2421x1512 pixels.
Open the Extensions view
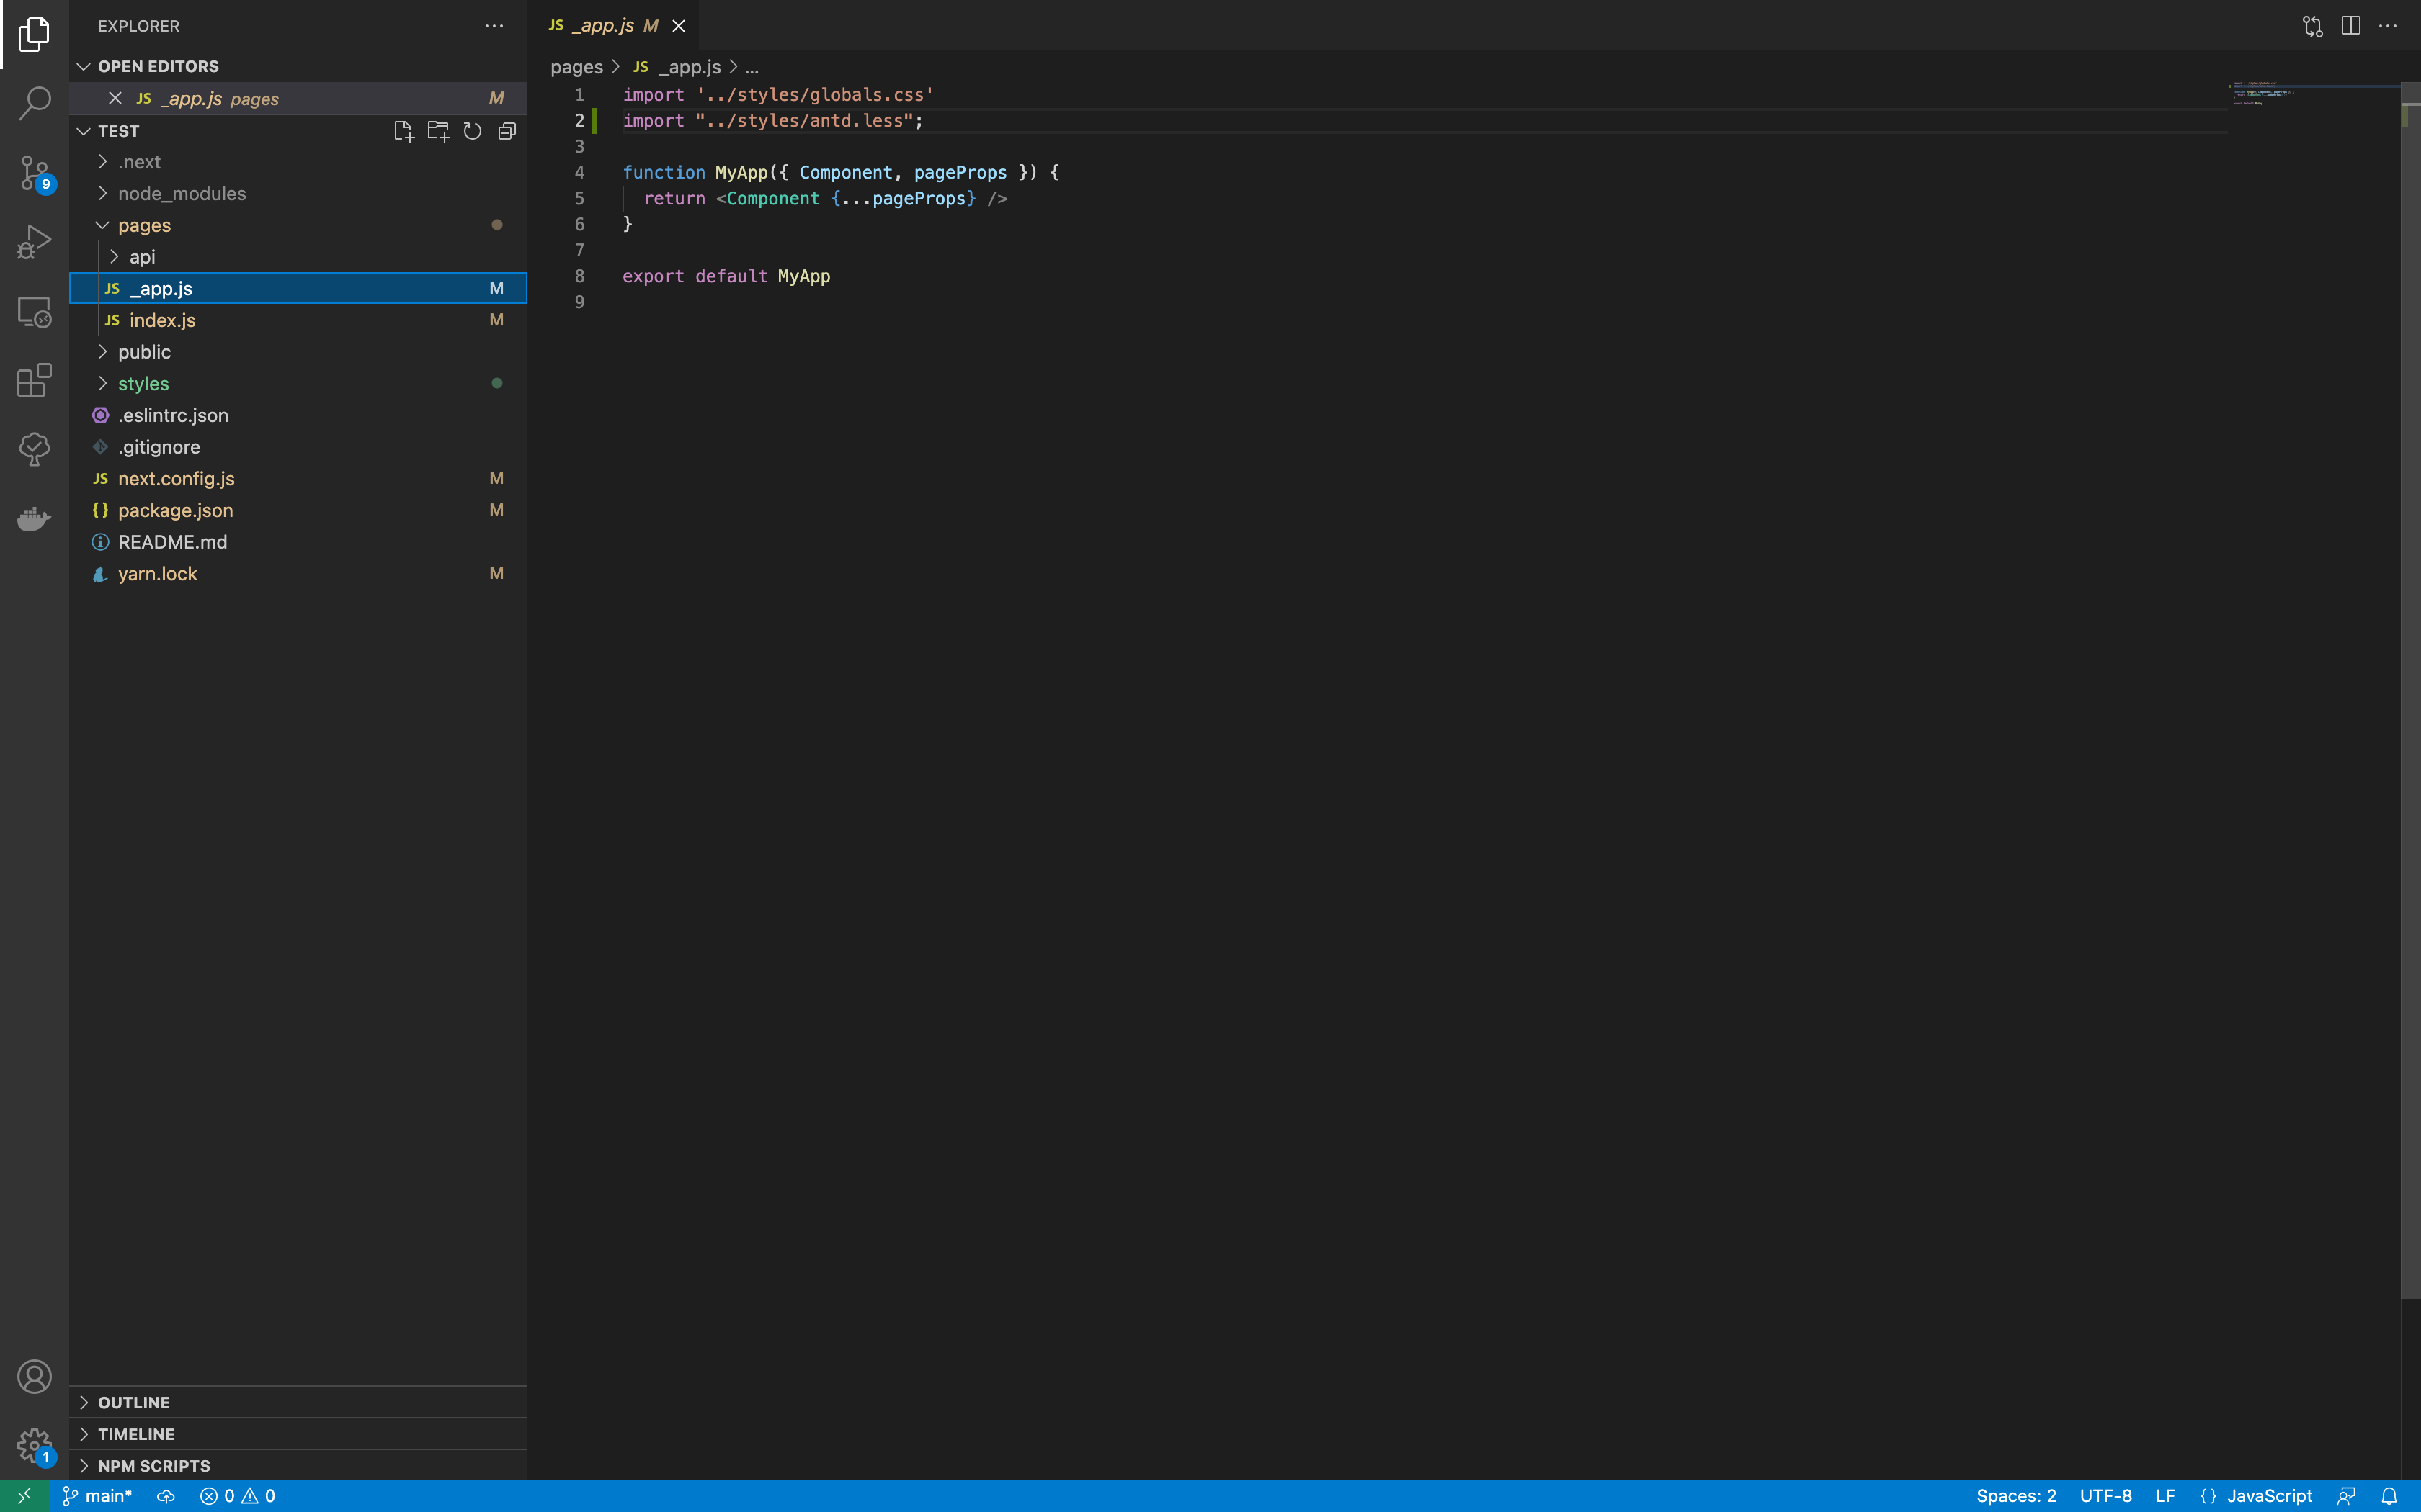35,381
